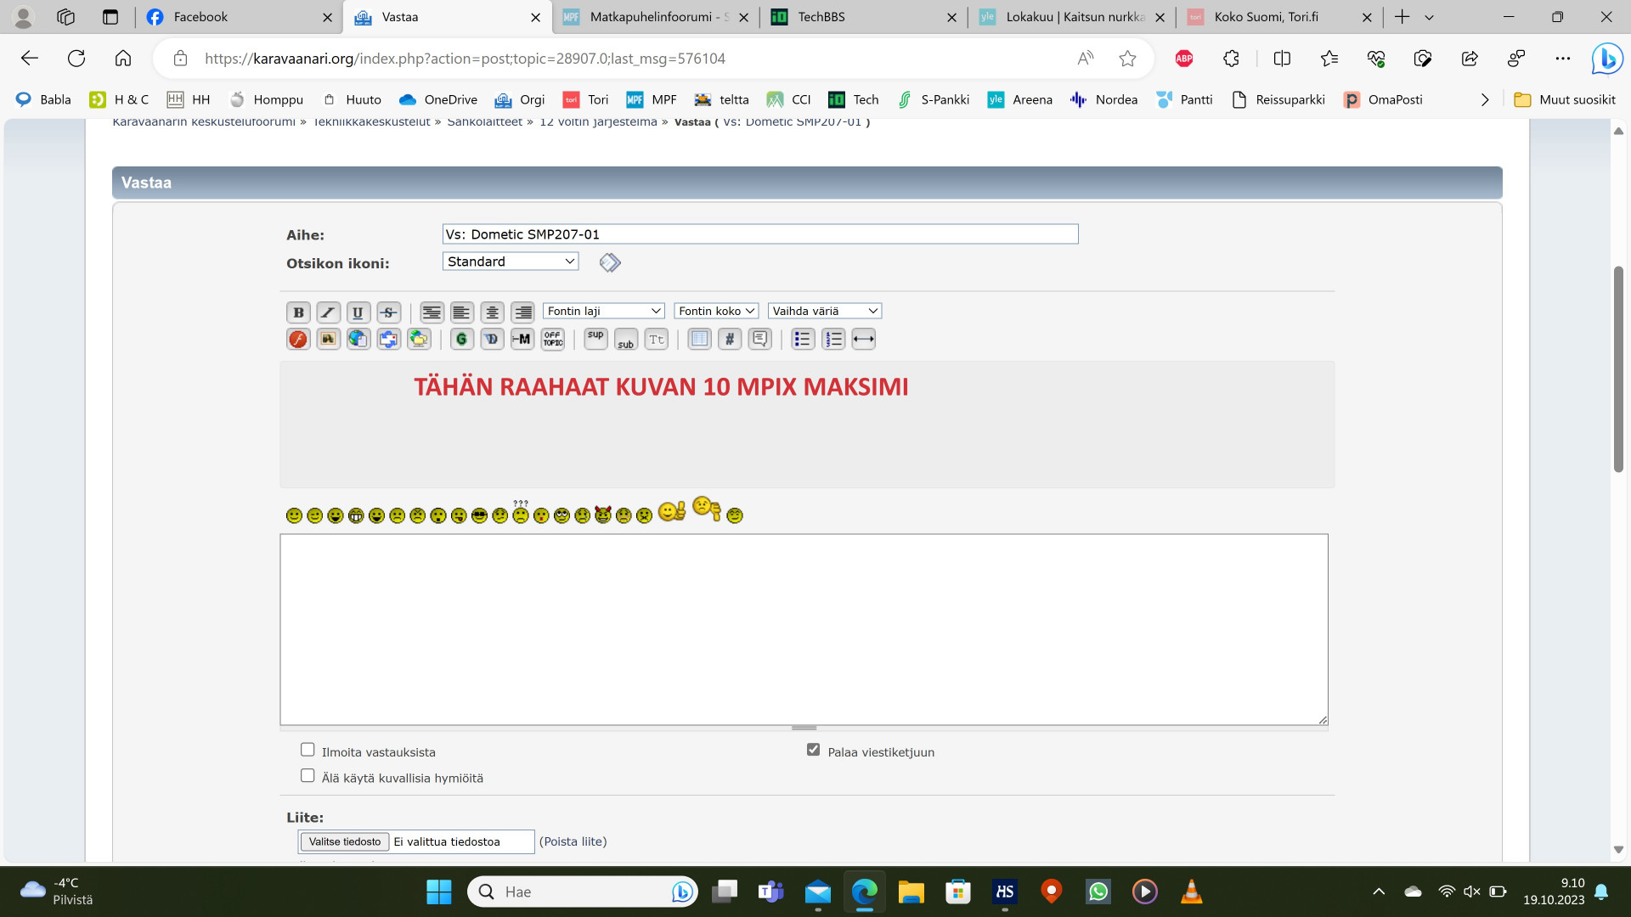Apply strikethrough text formatting

388,312
